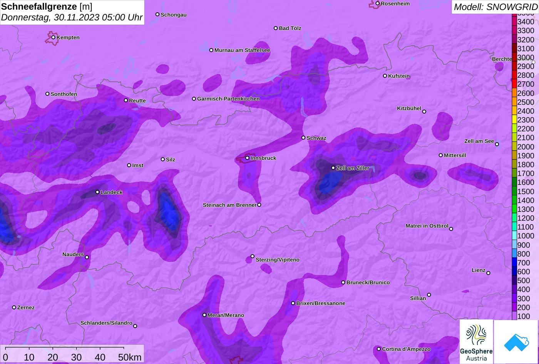Image resolution: width=539 pixels, height=364 pixels.
Task: Click the Sterzing/Vipiteno label
Action: point(278,260)
